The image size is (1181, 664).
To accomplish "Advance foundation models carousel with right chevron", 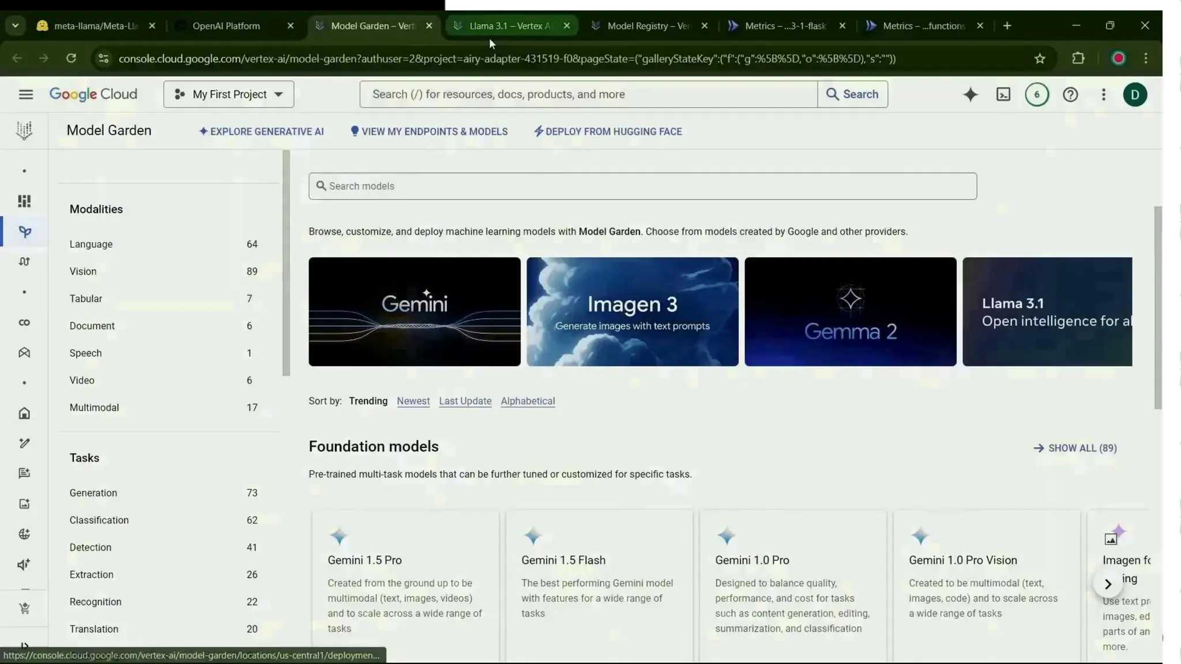I will 1107,584.
